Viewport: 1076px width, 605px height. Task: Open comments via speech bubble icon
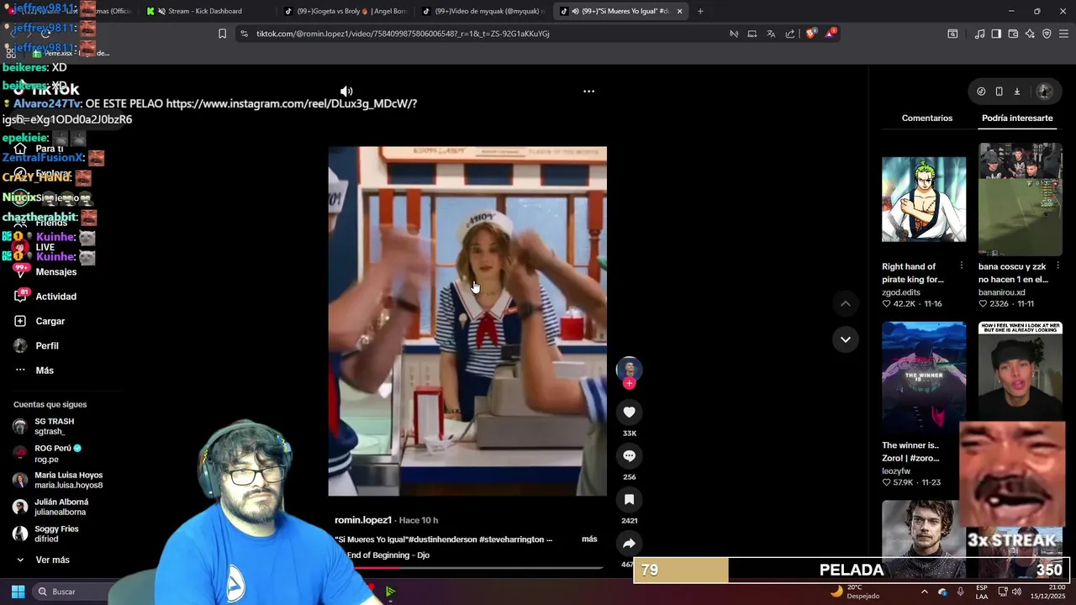[x=629, y=455]
